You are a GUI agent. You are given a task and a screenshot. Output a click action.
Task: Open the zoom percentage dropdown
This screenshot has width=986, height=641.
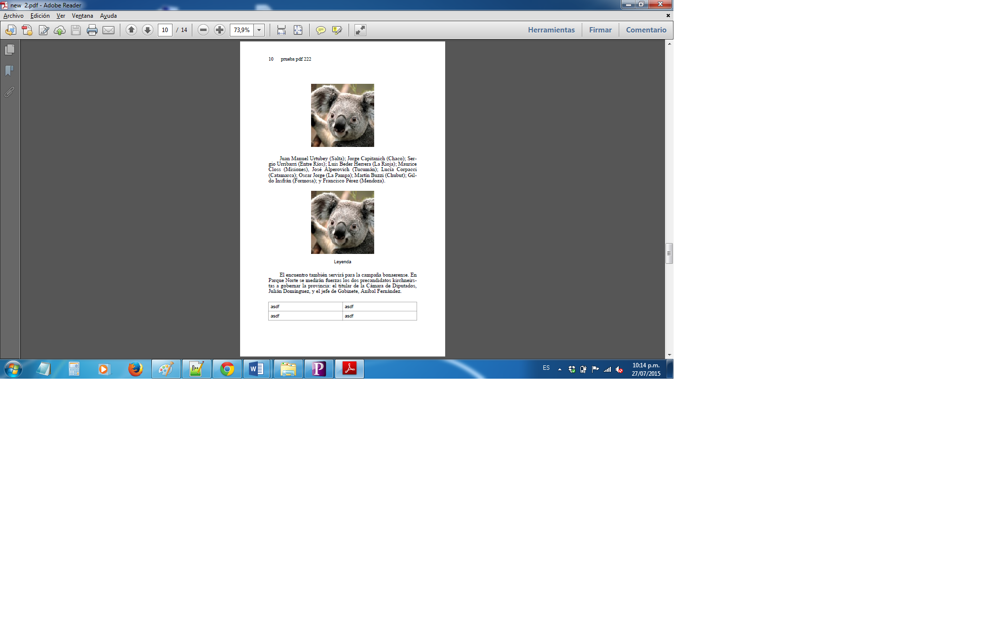(x=259, y=30)
